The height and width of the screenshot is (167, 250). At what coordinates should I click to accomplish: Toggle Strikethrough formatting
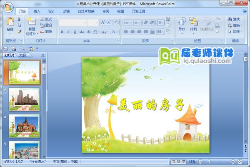pyautogui.click(x=82, y=32)
